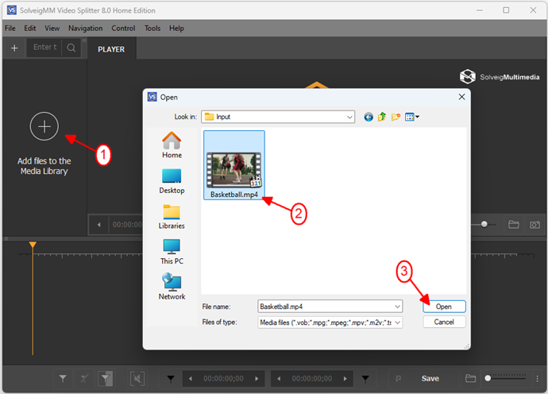
Task: Open the Control menu
Action: pyautogui.click(x=123, y=29)
